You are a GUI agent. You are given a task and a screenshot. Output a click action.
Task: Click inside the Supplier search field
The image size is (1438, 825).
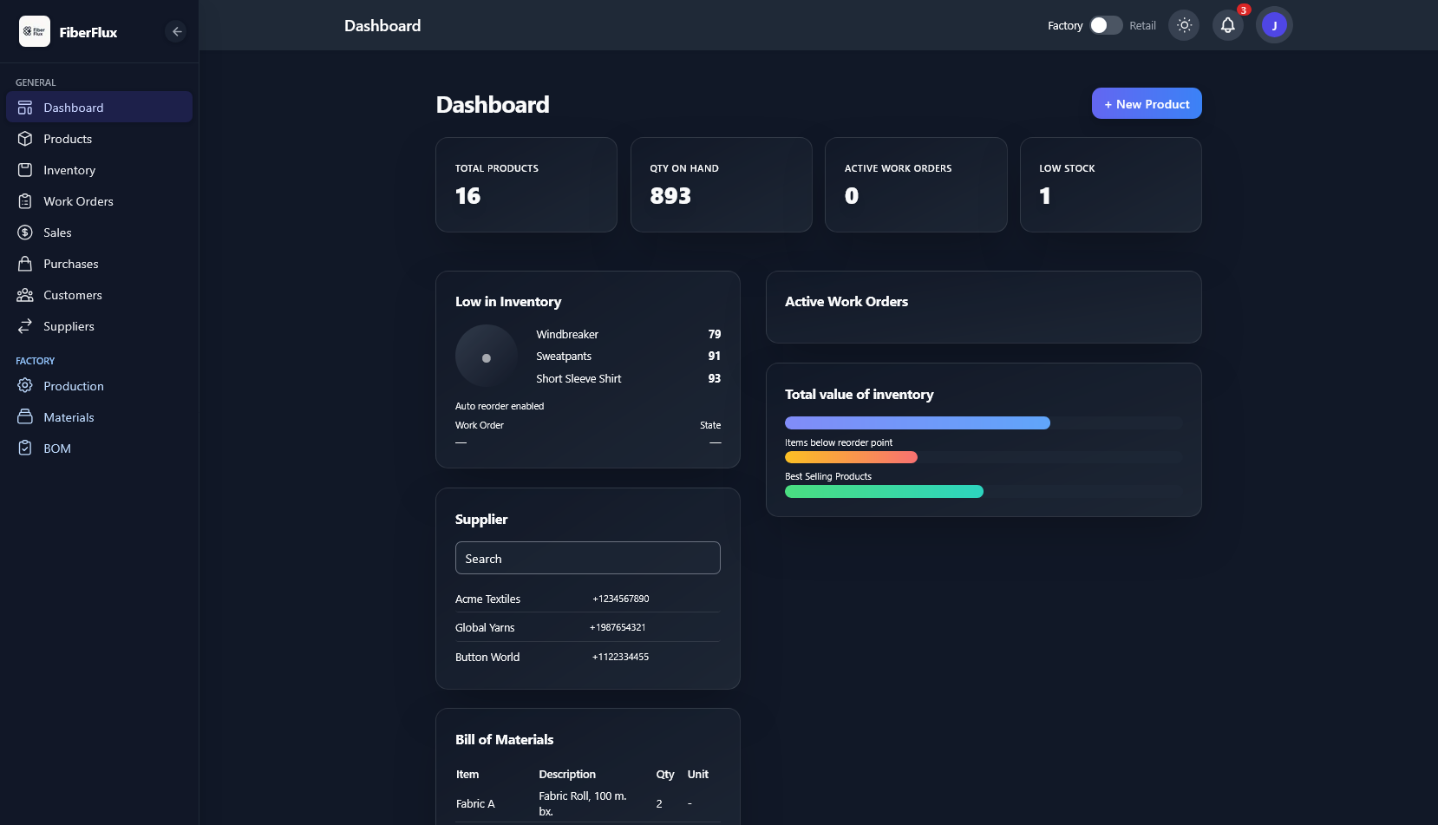[x=587, y=558]
